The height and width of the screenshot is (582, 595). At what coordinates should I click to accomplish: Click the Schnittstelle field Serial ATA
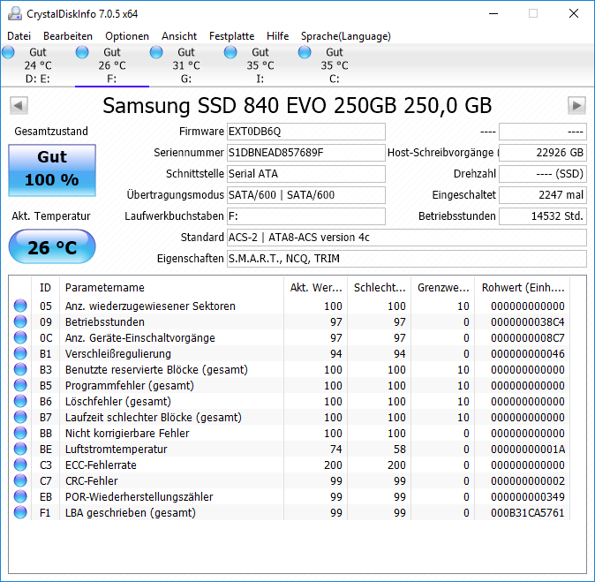[x=306, y=174]
